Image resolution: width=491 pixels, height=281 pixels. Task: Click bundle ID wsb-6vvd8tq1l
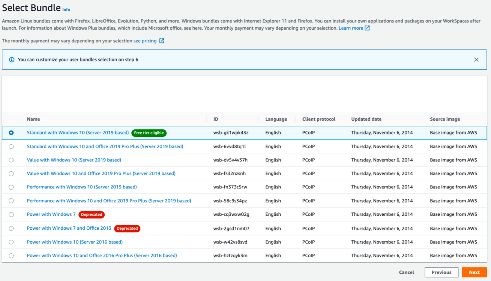point(230,146)
